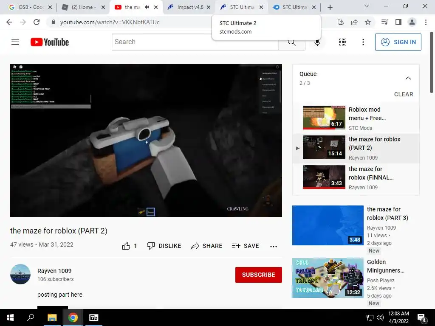
Task: Open the YouTube hamburger guide menu
Action: coord(15,42)
